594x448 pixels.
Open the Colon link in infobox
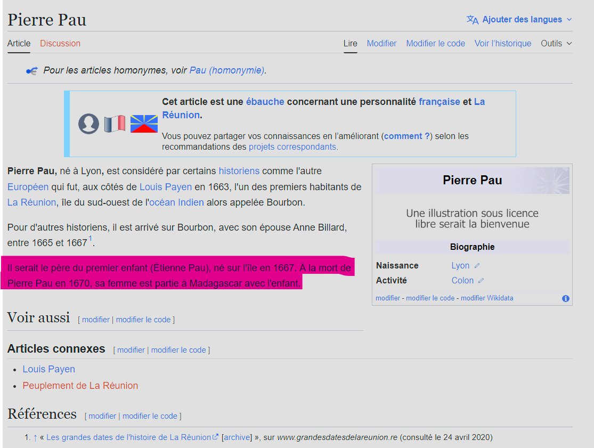[x=462, y=281]
